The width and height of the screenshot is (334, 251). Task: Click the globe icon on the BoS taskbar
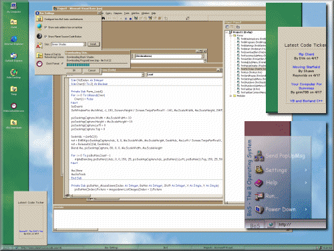click(x=271, y=224)
